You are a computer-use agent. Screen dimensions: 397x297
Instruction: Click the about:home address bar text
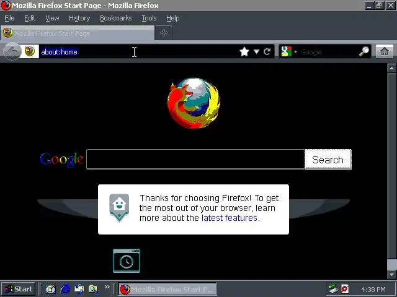(x=60, y=52)
